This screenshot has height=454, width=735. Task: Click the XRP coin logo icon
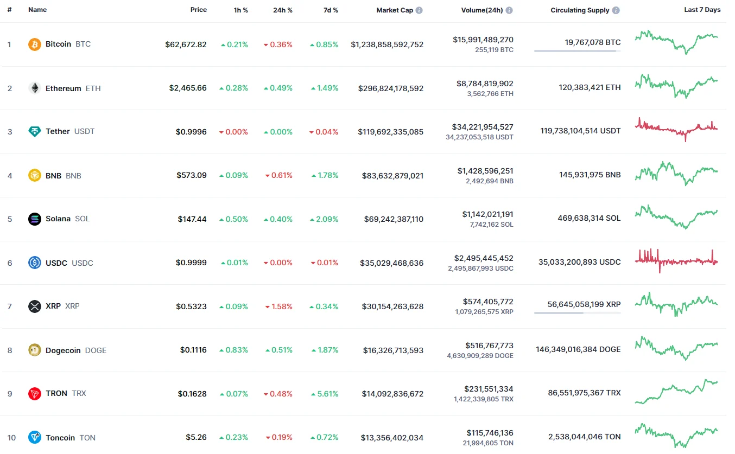click(x=35, y=306)
